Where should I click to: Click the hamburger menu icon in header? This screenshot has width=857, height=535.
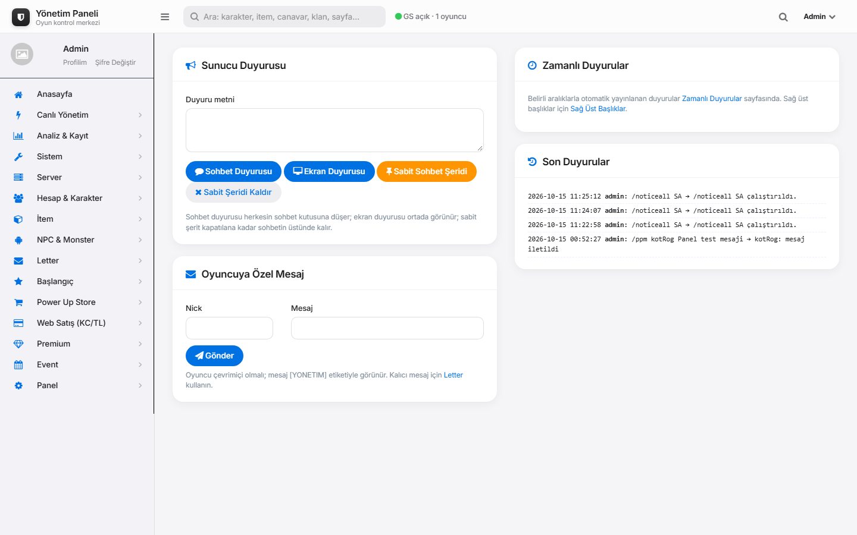165,17
